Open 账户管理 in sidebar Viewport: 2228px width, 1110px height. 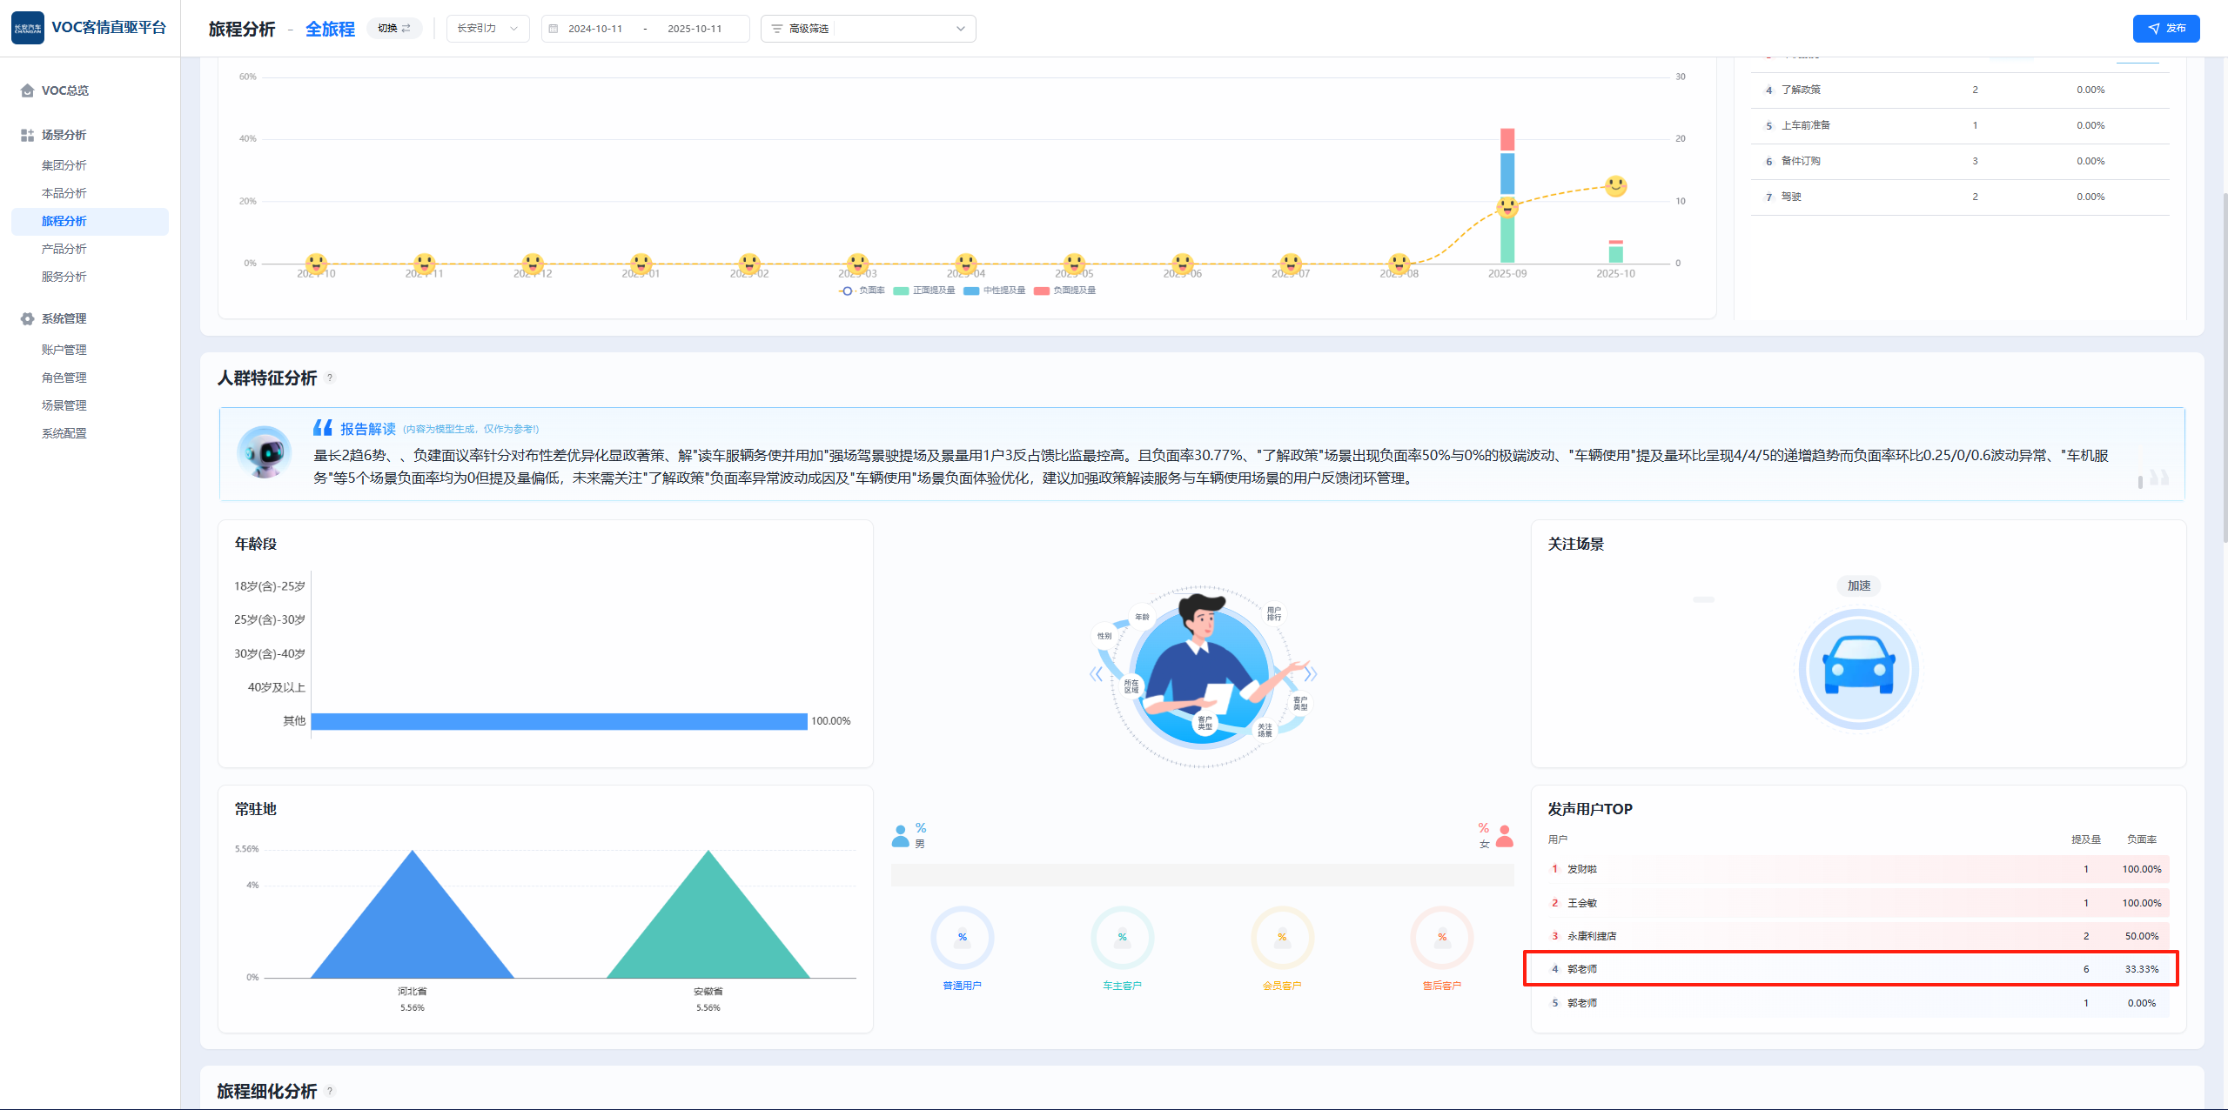coord(64,351)
